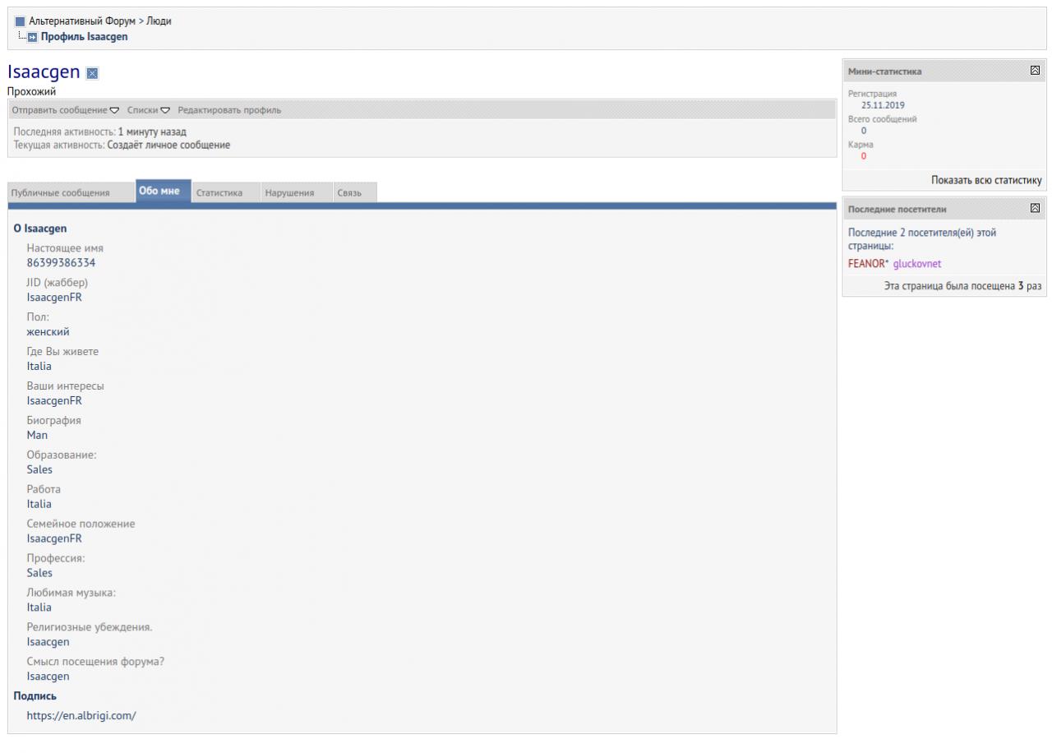Click the Профиль Isaacgen breadcrumb title
The height and width of the screenshot is (753, 1052).
point(84,37)
